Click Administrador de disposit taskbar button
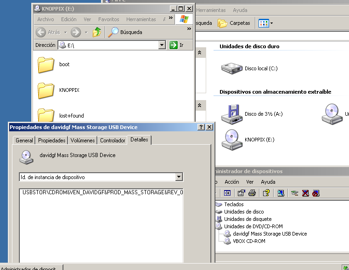 pyautogui.click(x=31, y=268)
